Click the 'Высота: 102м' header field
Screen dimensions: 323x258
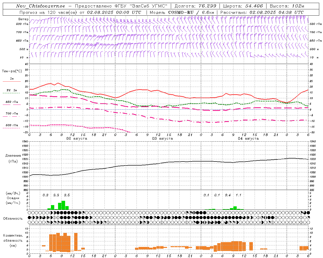287,6
